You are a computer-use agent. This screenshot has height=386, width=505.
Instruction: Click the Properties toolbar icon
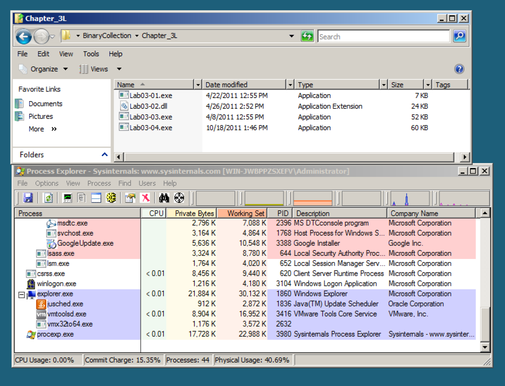130,198
